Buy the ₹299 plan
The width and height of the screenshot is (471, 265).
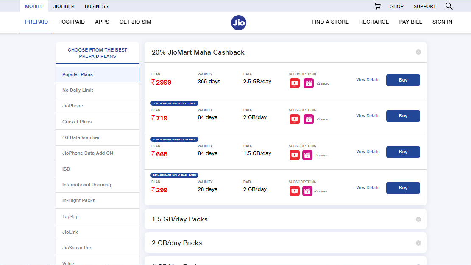[x=403, y=188]
